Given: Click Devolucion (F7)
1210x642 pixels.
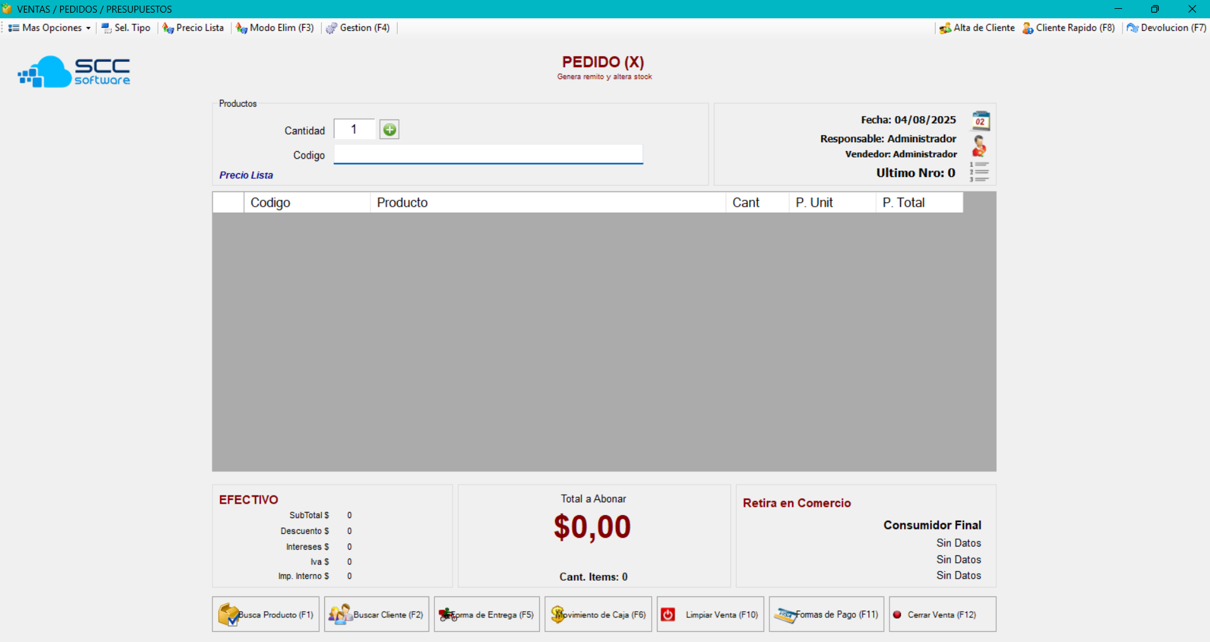Looking at the screenshot, I should pos(1166,28).
